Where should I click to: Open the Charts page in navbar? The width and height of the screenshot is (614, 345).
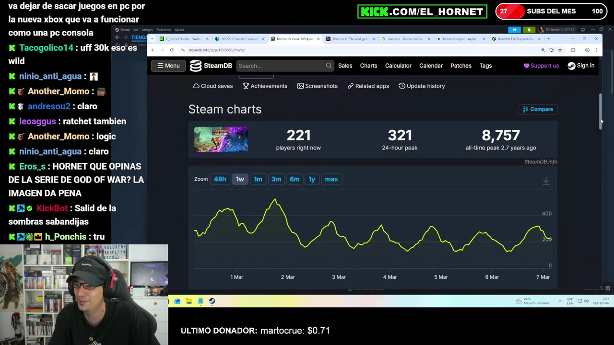(x=368, y=66)
